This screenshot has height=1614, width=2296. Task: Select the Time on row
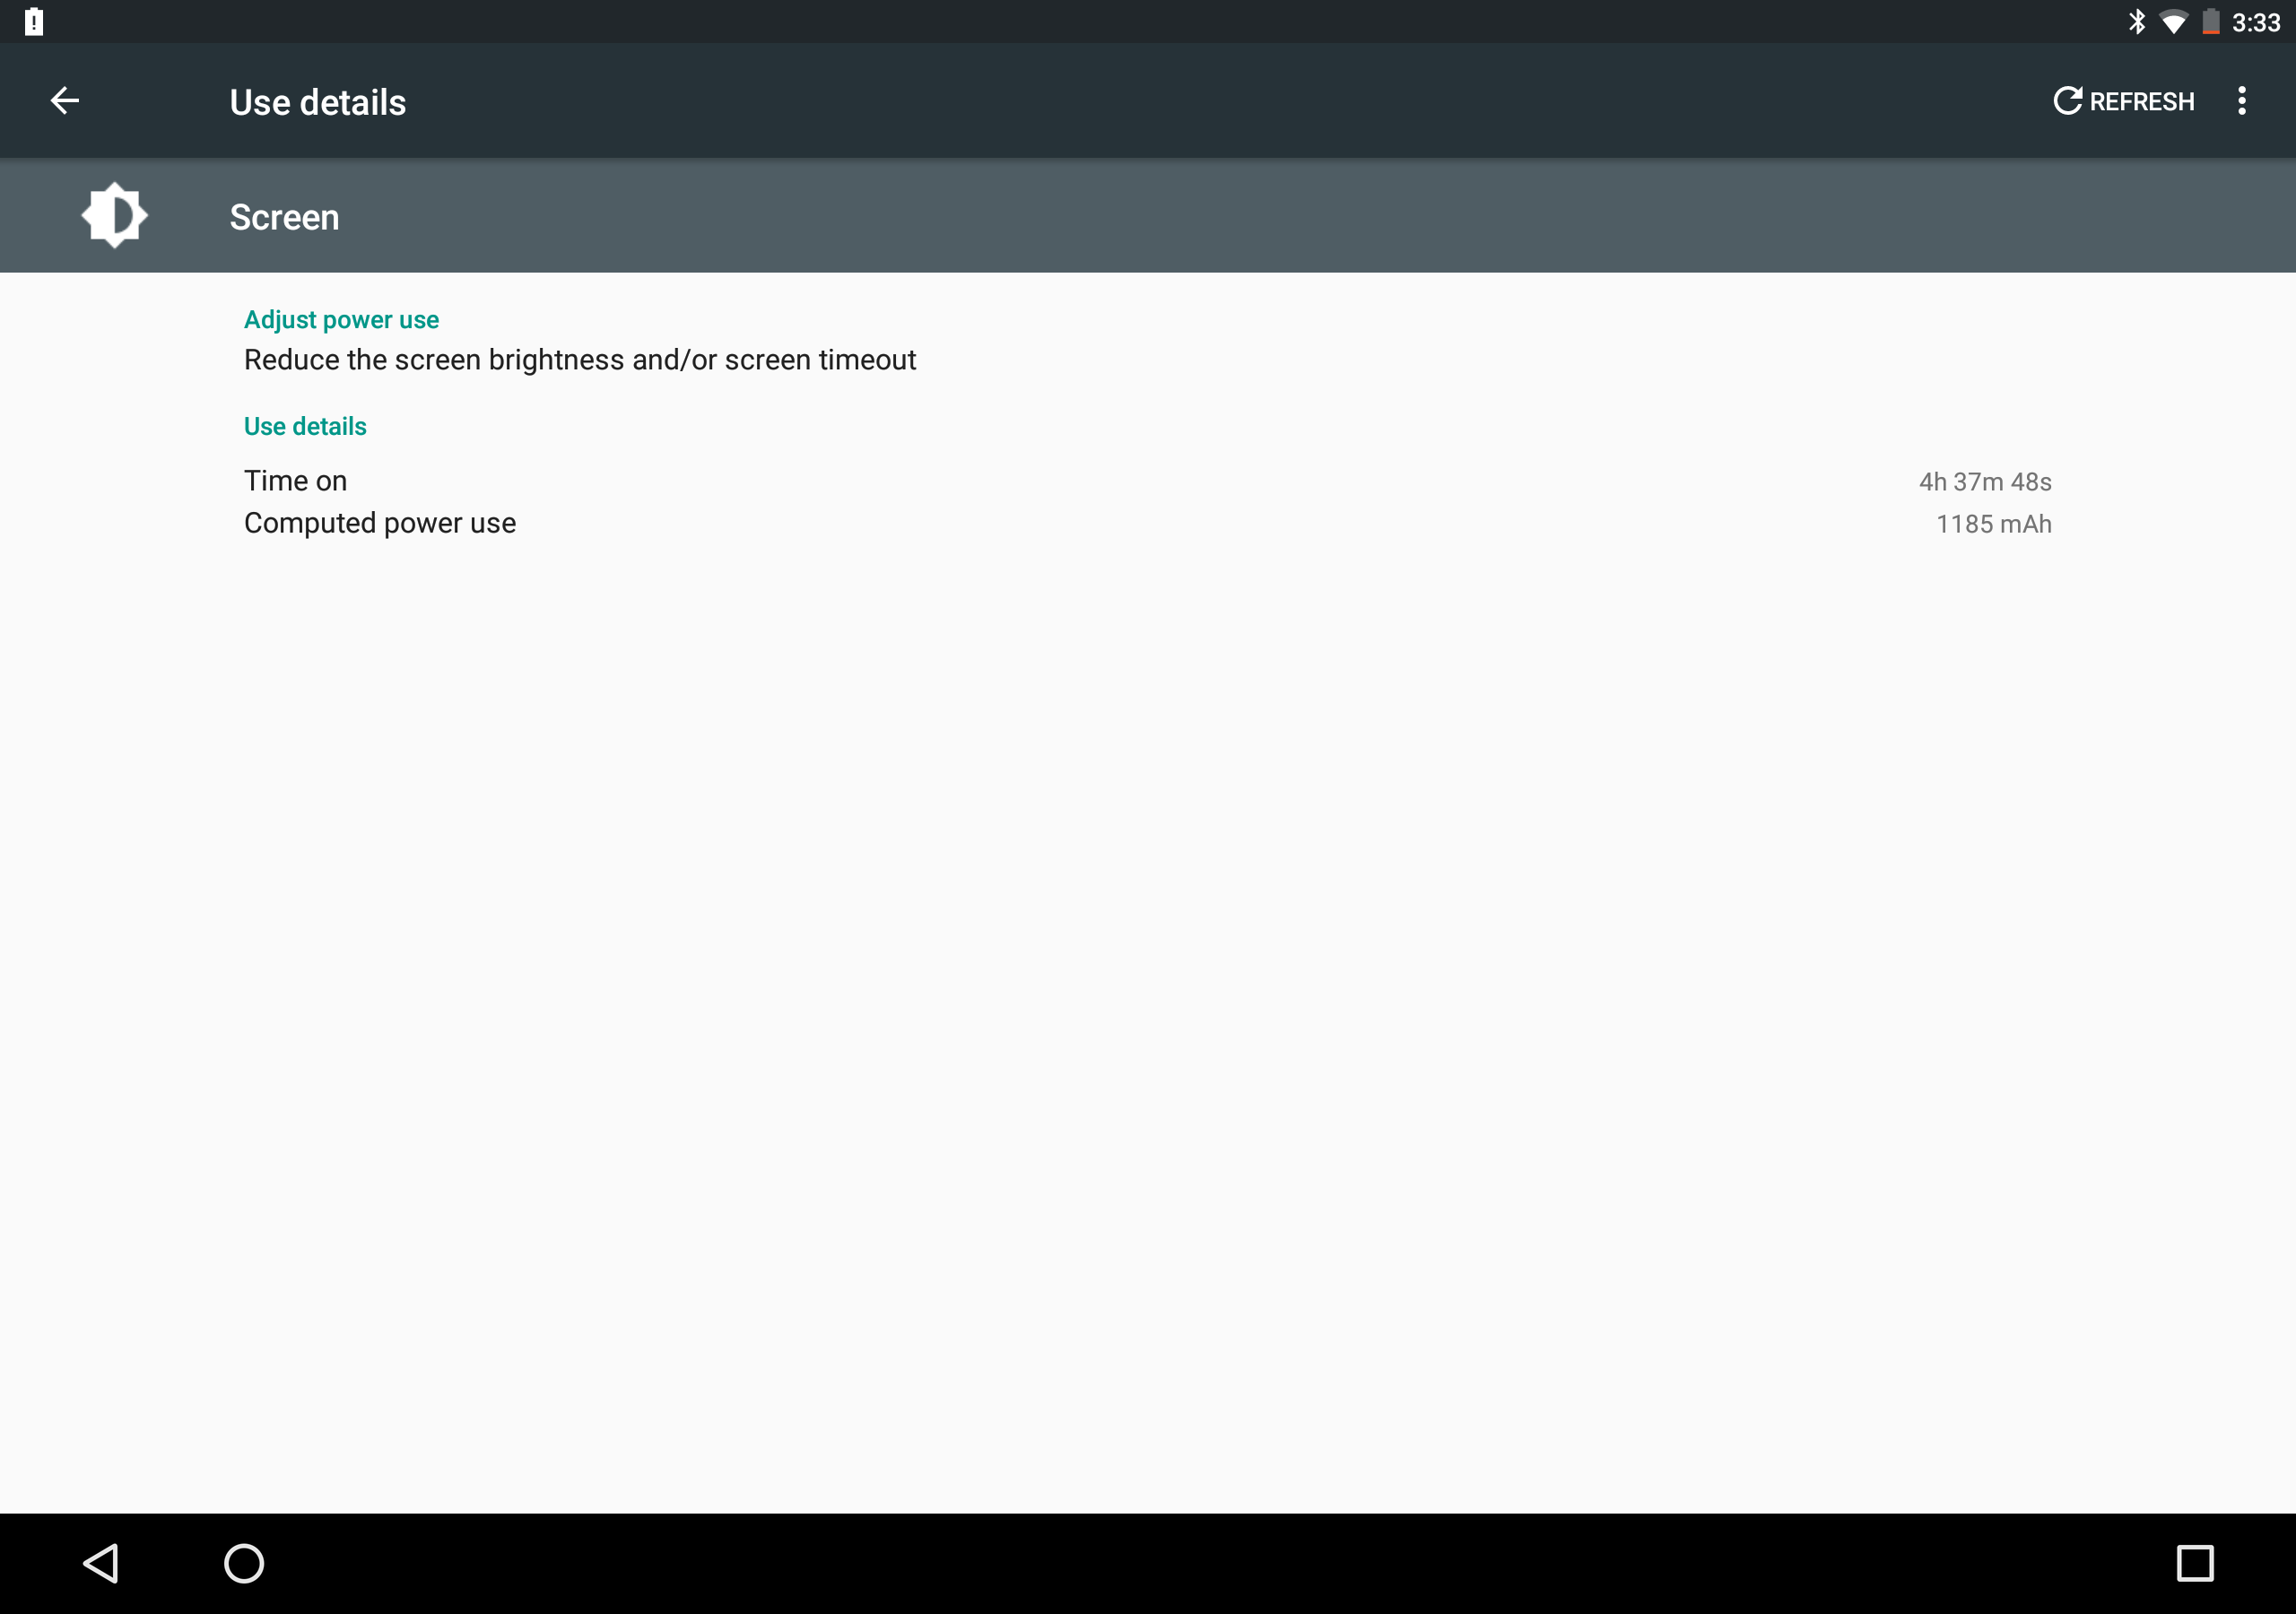[x=295, y=481]
